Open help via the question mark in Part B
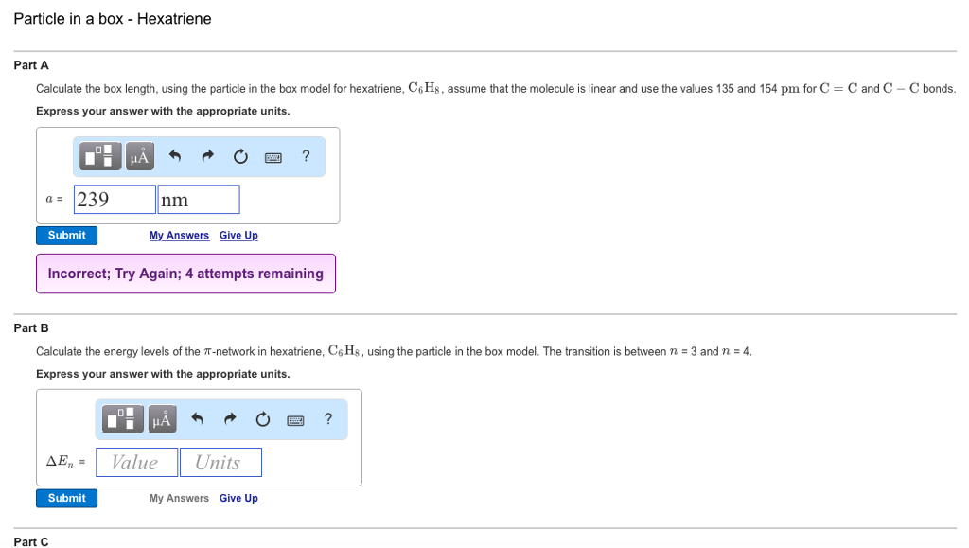Image resolution: width=969 pixels, height=548 pixels. coord(327,419)
